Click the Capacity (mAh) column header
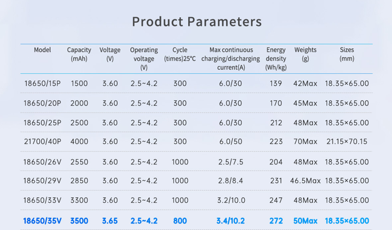Screen dimensions: 392x230 coord(79,54)
